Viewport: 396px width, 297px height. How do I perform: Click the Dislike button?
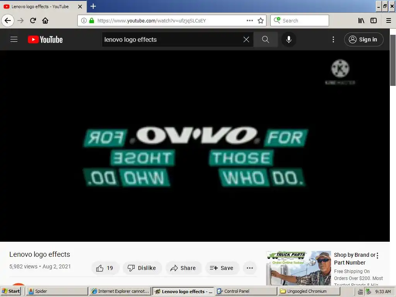pos(142,268)
